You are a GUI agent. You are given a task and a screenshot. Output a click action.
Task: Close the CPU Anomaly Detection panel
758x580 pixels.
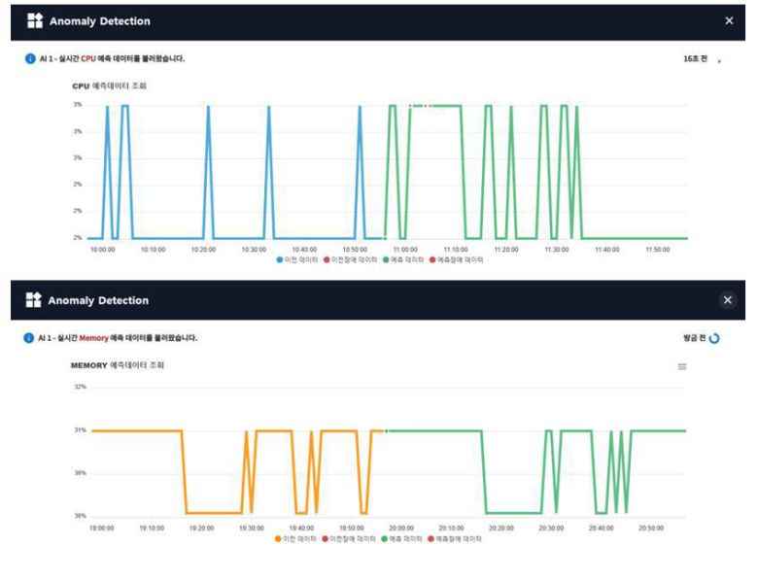(x=729, y=20)
